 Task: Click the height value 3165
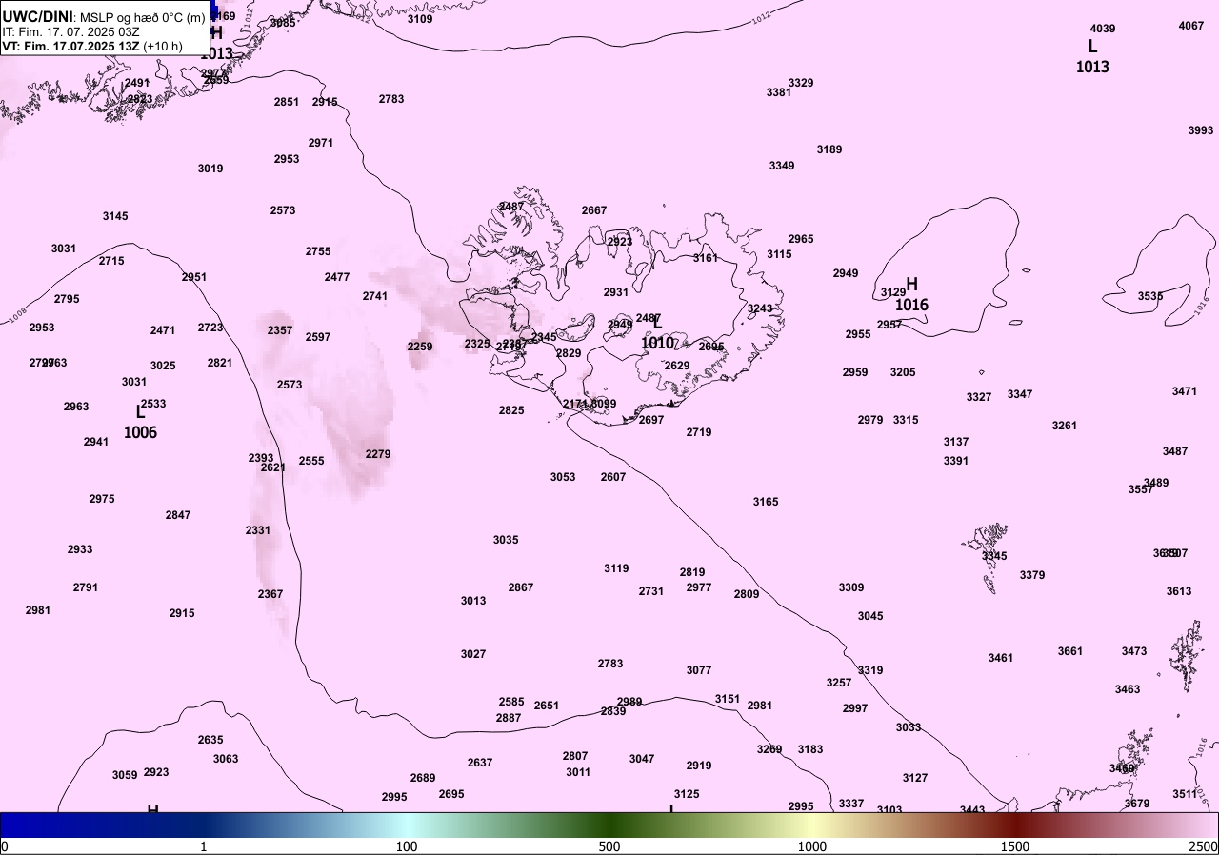click(x=766, y=502)
